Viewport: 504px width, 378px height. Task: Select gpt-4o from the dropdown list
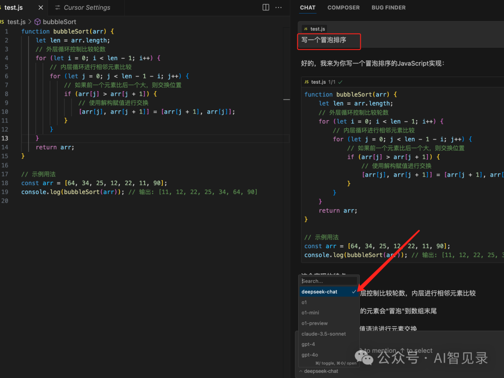(x=310, y=355)
